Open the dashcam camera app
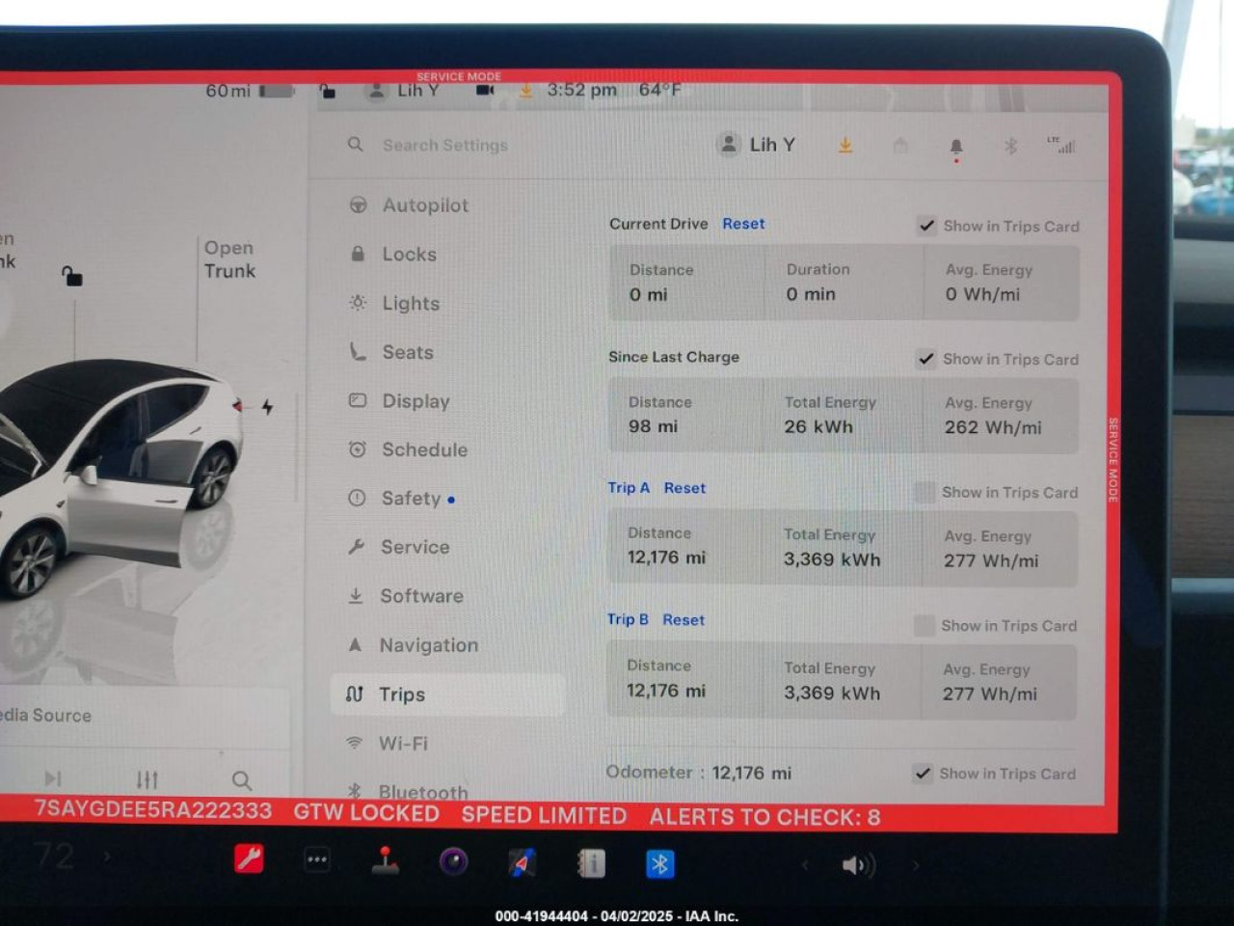This screenshot has height=926, width=1234. coord(453,861)
